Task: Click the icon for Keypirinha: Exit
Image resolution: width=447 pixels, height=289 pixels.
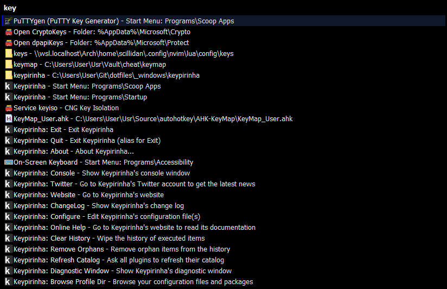Action: 9,129
